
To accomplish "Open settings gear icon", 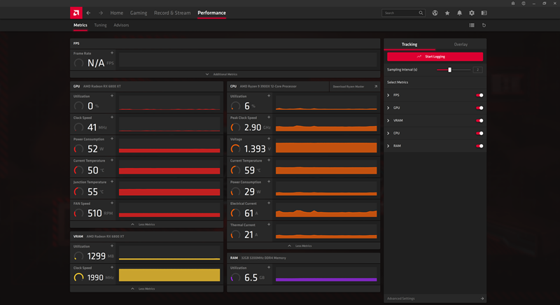I will pyautogui.click(x=472, y=13).
